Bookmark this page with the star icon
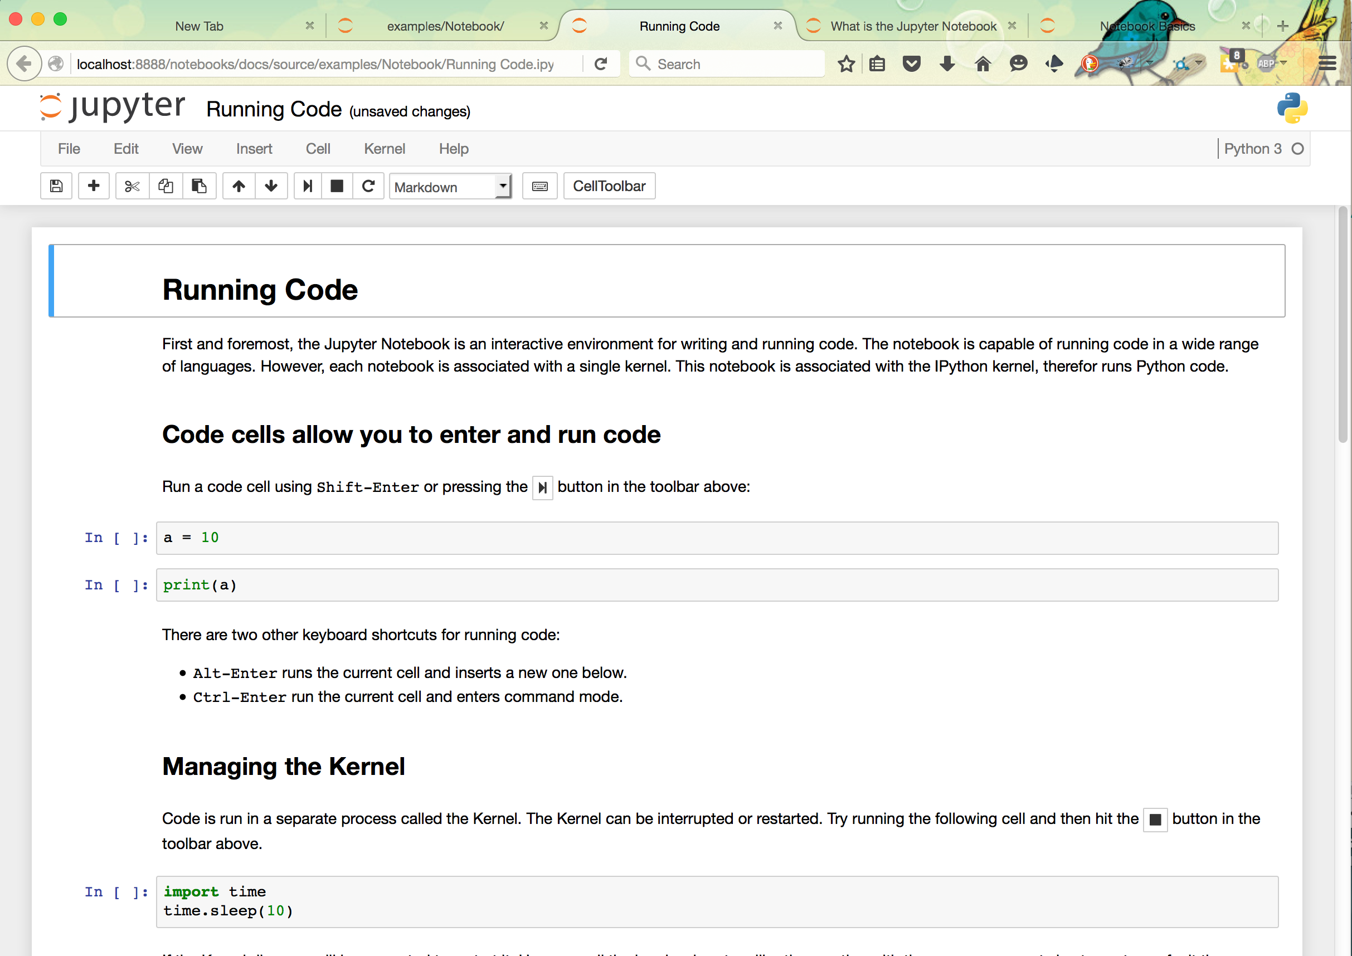The width and height of the screenshot is (1352, 956). point(846,64)
